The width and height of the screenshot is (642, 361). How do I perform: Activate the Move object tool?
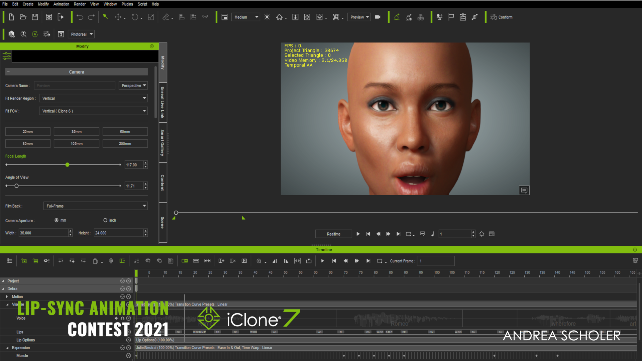[118, 17]
